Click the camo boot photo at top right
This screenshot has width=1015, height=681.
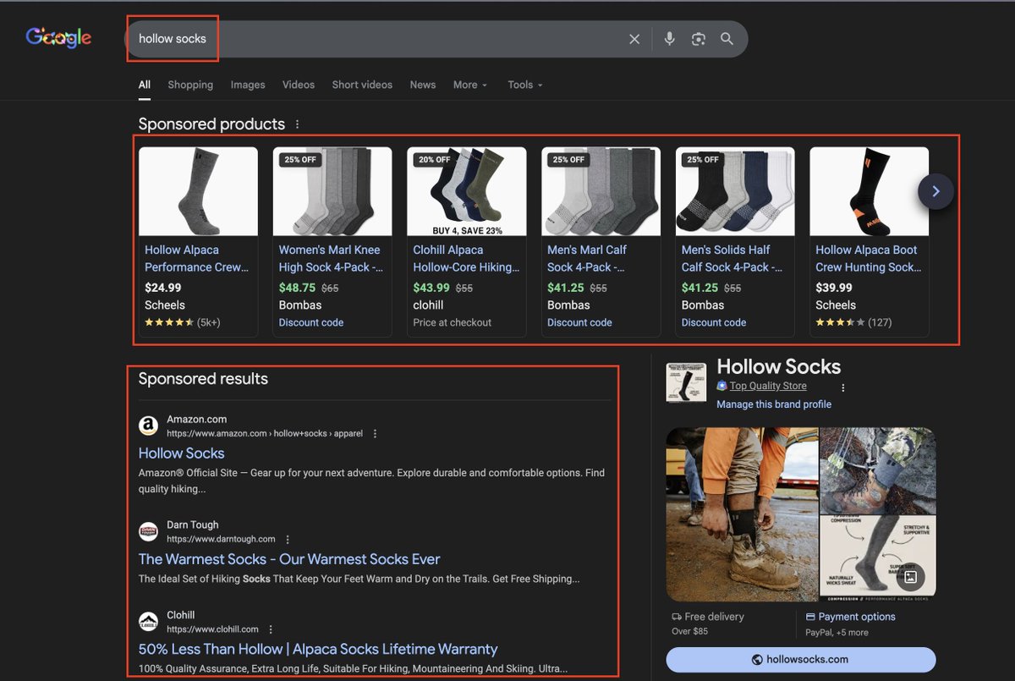878,470
